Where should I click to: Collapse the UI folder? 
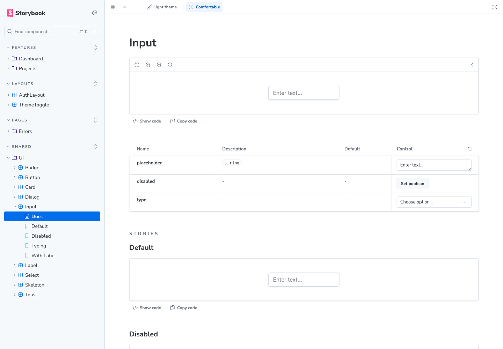[x=52, y=158]
